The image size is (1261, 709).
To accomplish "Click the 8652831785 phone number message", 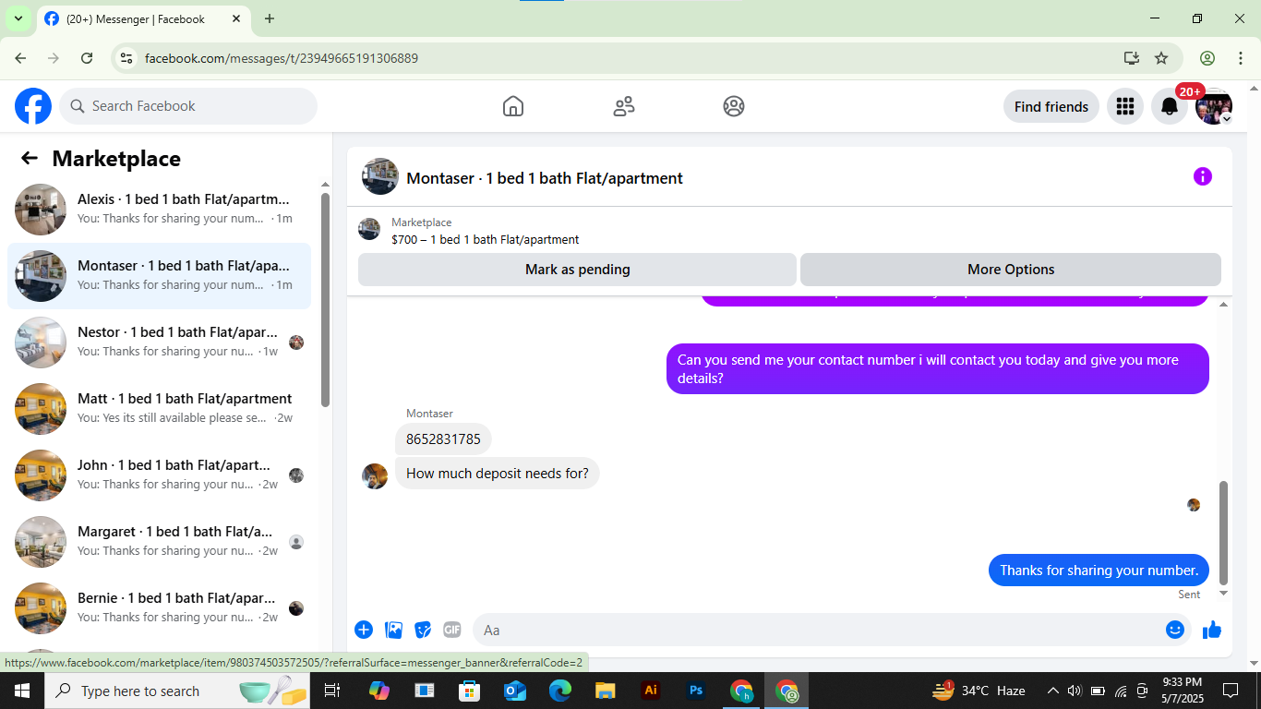I will (443, 439).
